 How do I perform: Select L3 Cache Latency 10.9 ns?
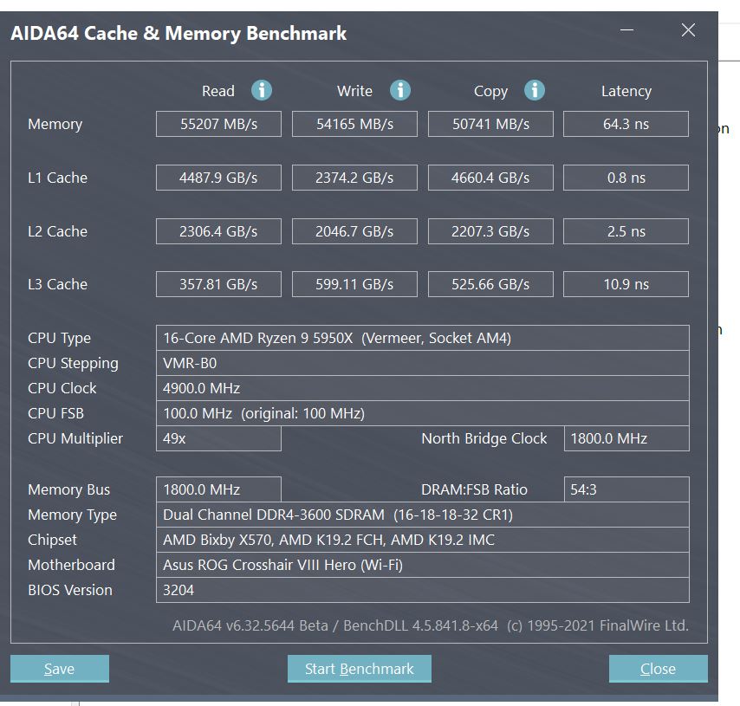click(x=626, y=284)
